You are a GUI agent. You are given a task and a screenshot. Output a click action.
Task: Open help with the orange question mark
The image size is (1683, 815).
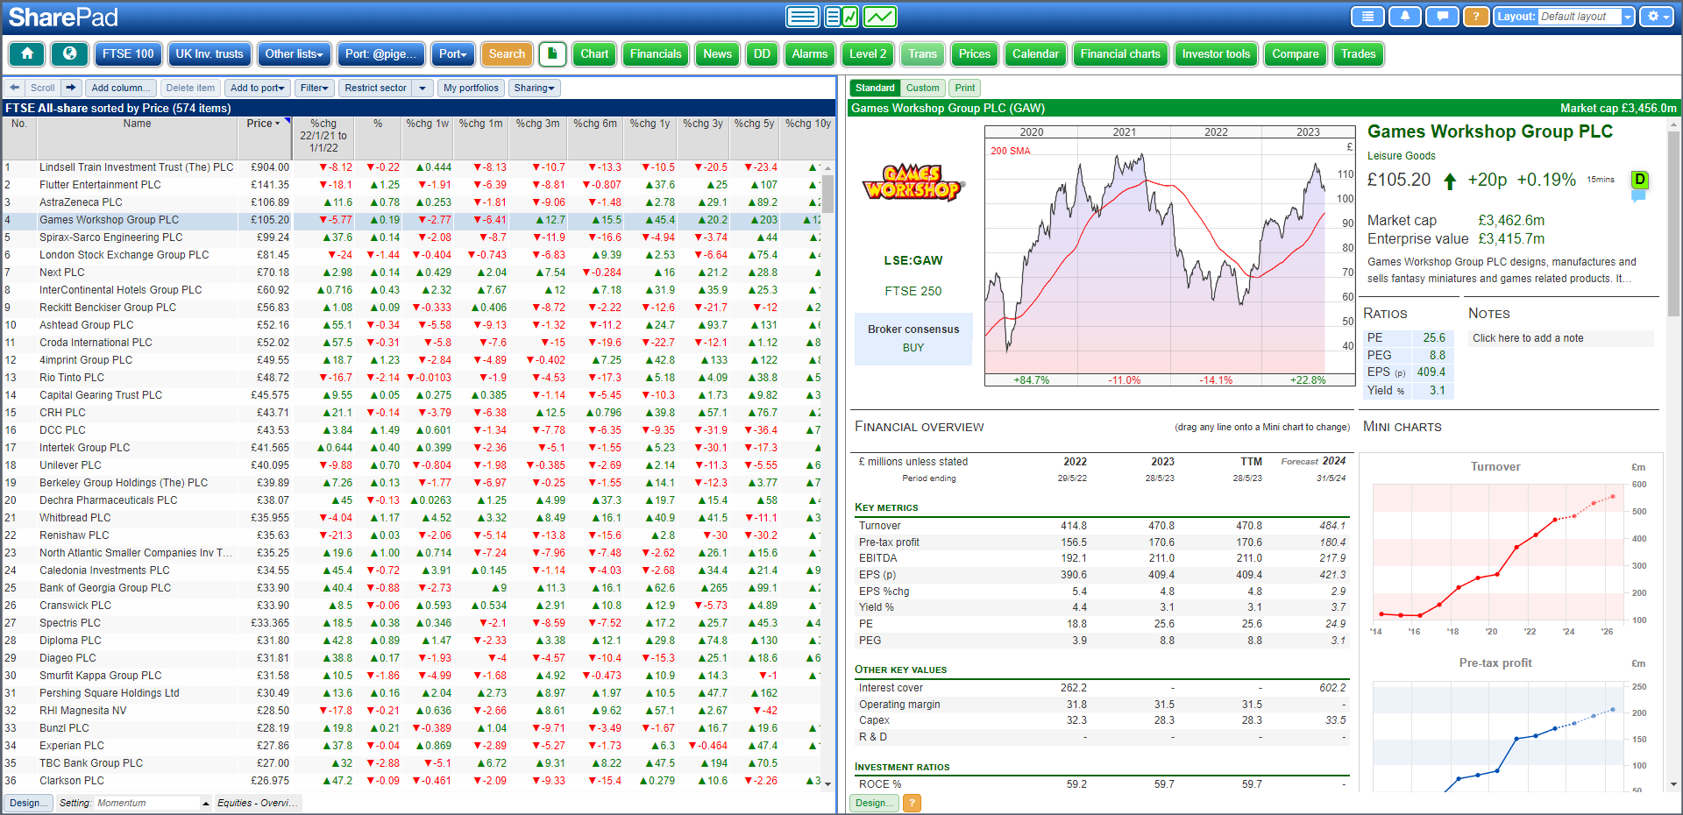pos(1476,17)
